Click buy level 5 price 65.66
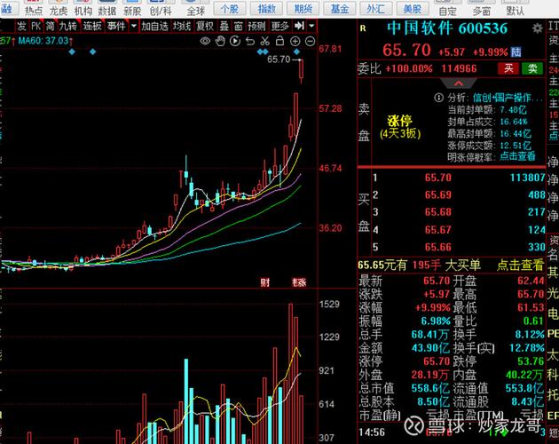This screenshot has width=559, height=444. tap(437, 247)
